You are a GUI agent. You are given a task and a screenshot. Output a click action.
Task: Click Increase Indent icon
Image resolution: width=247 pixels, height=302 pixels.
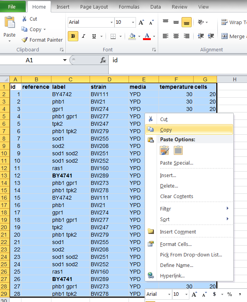[x=211, y=36]
